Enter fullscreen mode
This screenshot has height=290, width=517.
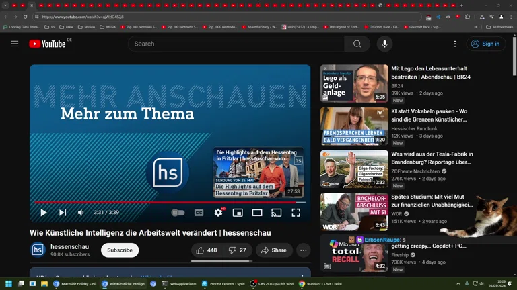[x=296, y=213]
